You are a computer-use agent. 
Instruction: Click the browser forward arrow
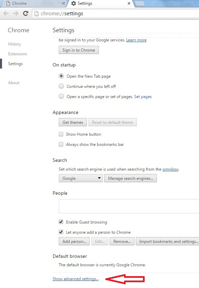tap(16, 14)
